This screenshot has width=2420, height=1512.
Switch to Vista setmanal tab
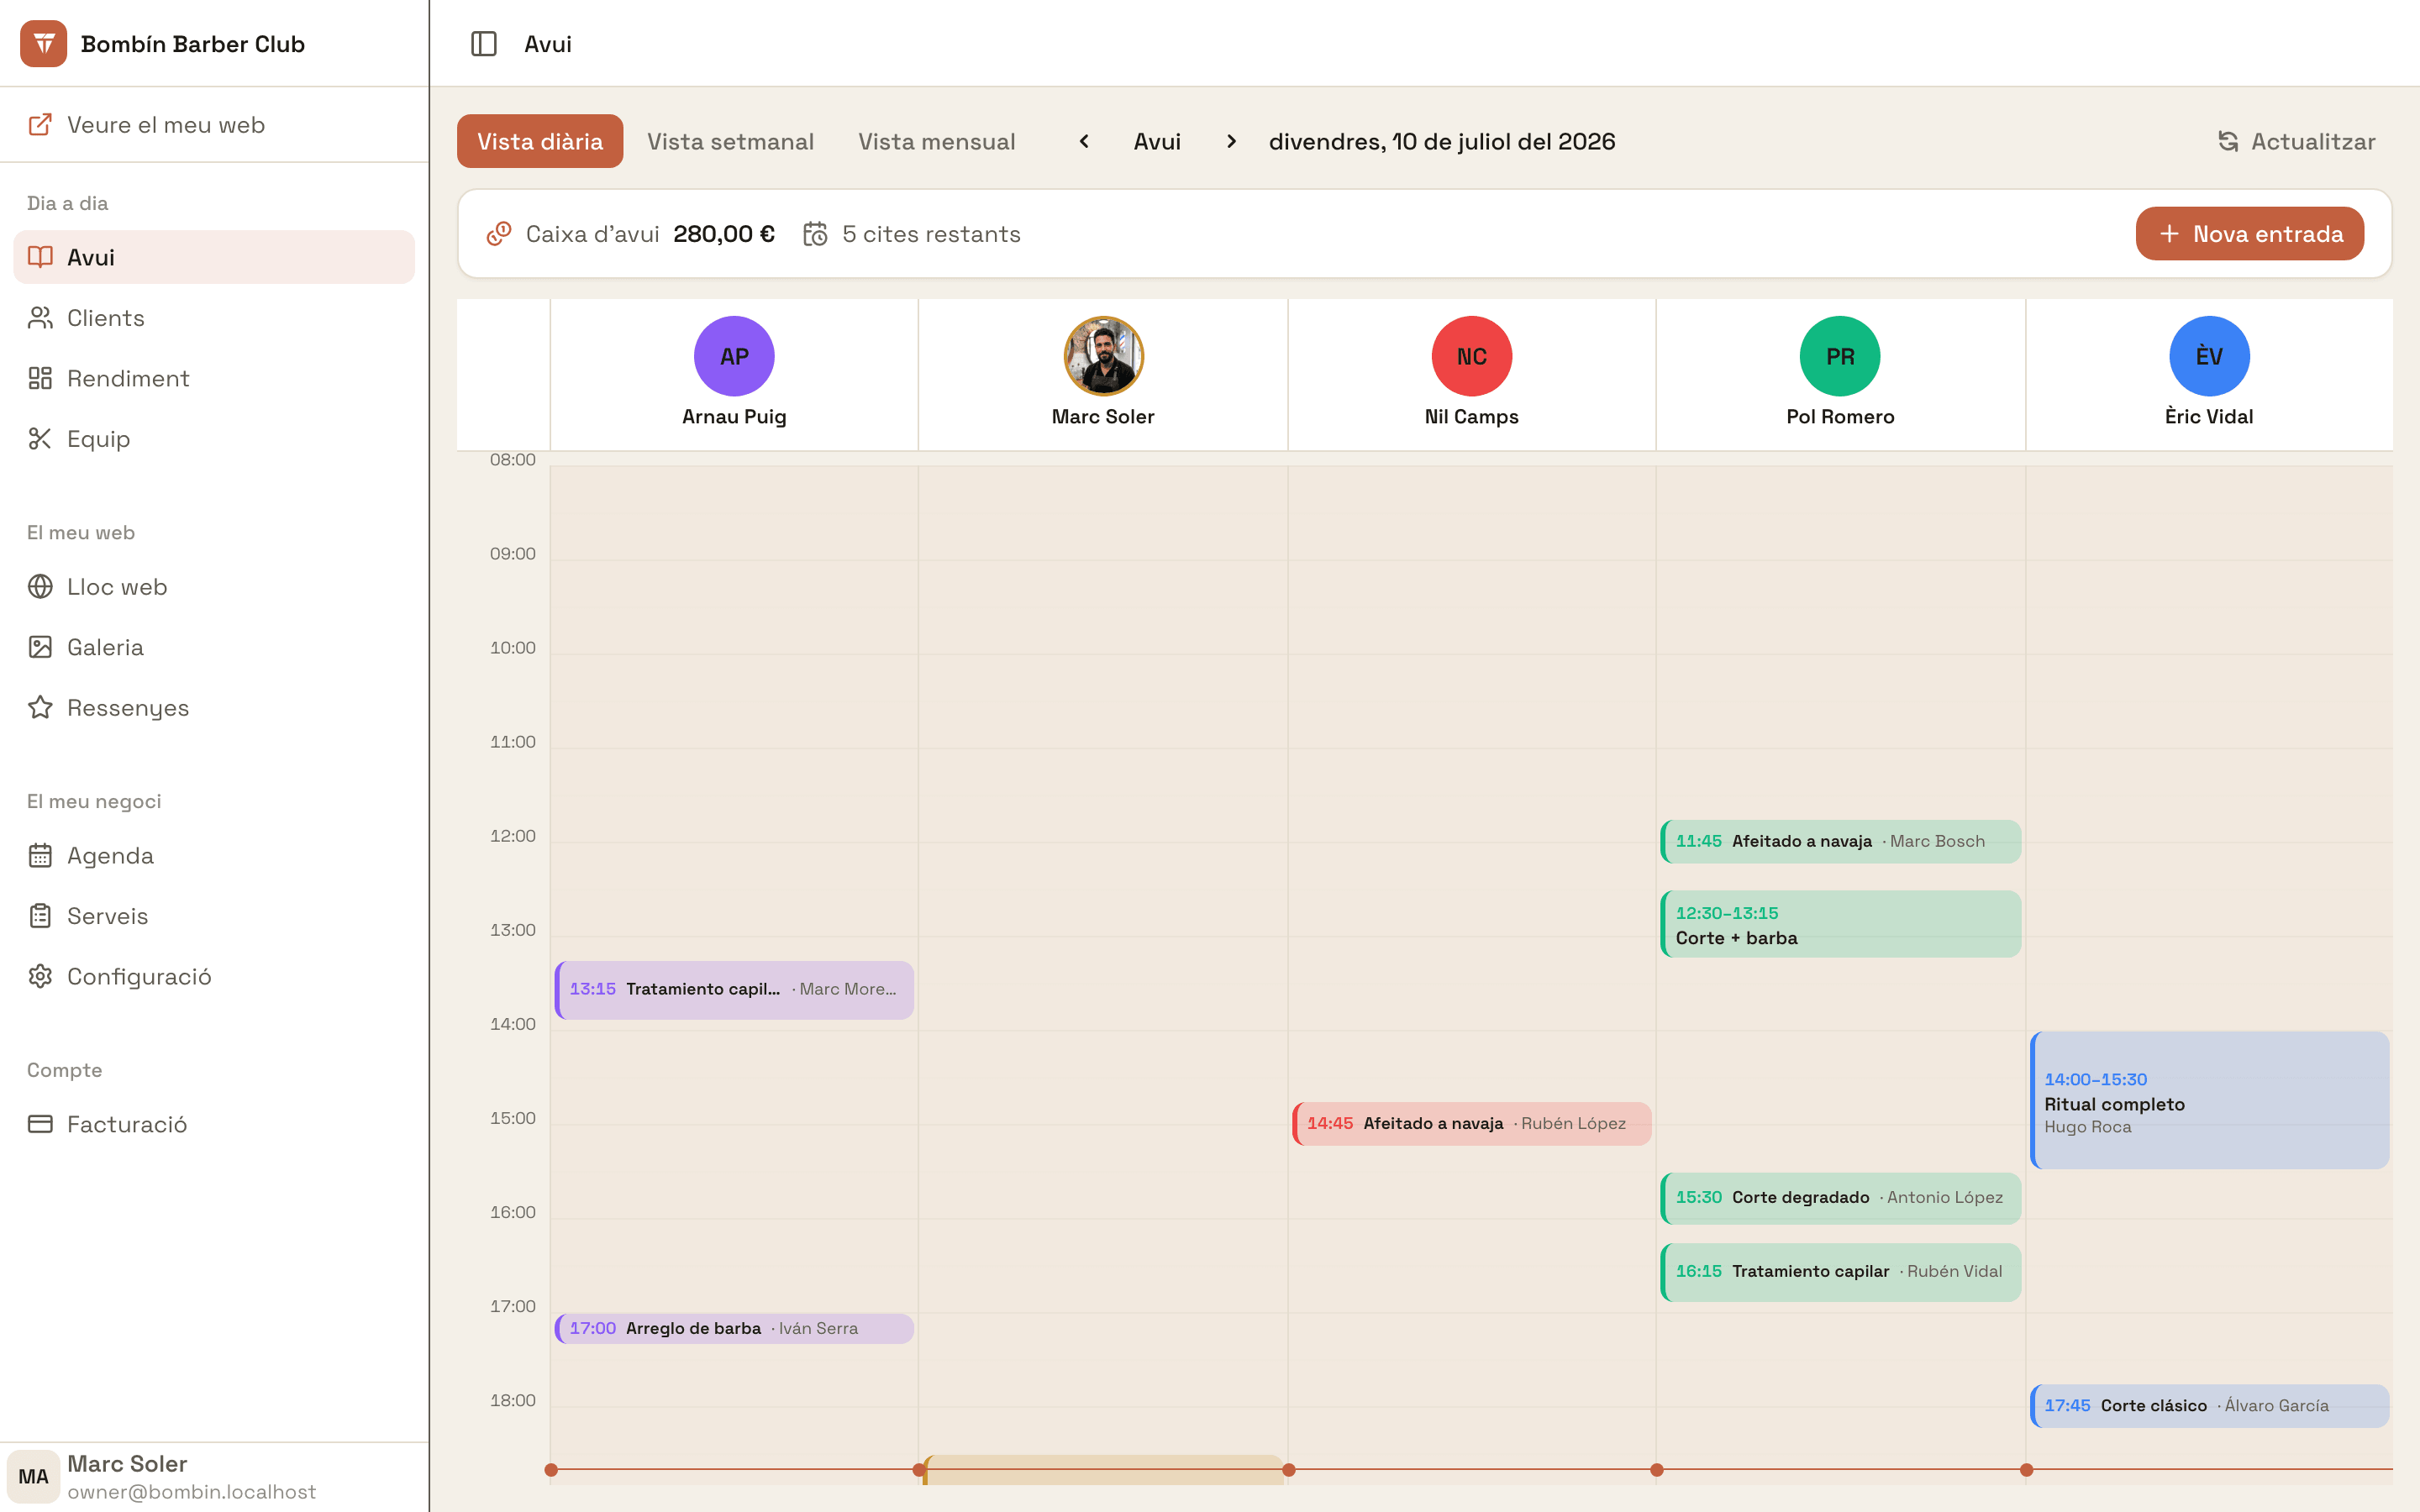click(730, 142)
